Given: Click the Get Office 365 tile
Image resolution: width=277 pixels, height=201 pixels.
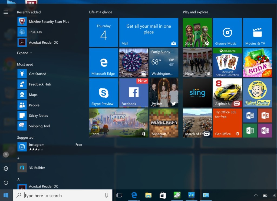Looking at the screenshot, I should click(x=227, y=123).
